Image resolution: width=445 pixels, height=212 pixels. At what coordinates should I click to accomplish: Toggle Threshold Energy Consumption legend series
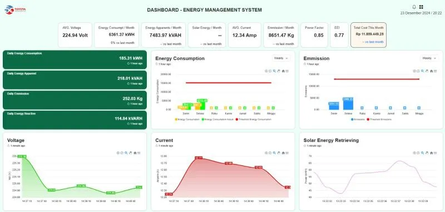[x=253, y=120]
